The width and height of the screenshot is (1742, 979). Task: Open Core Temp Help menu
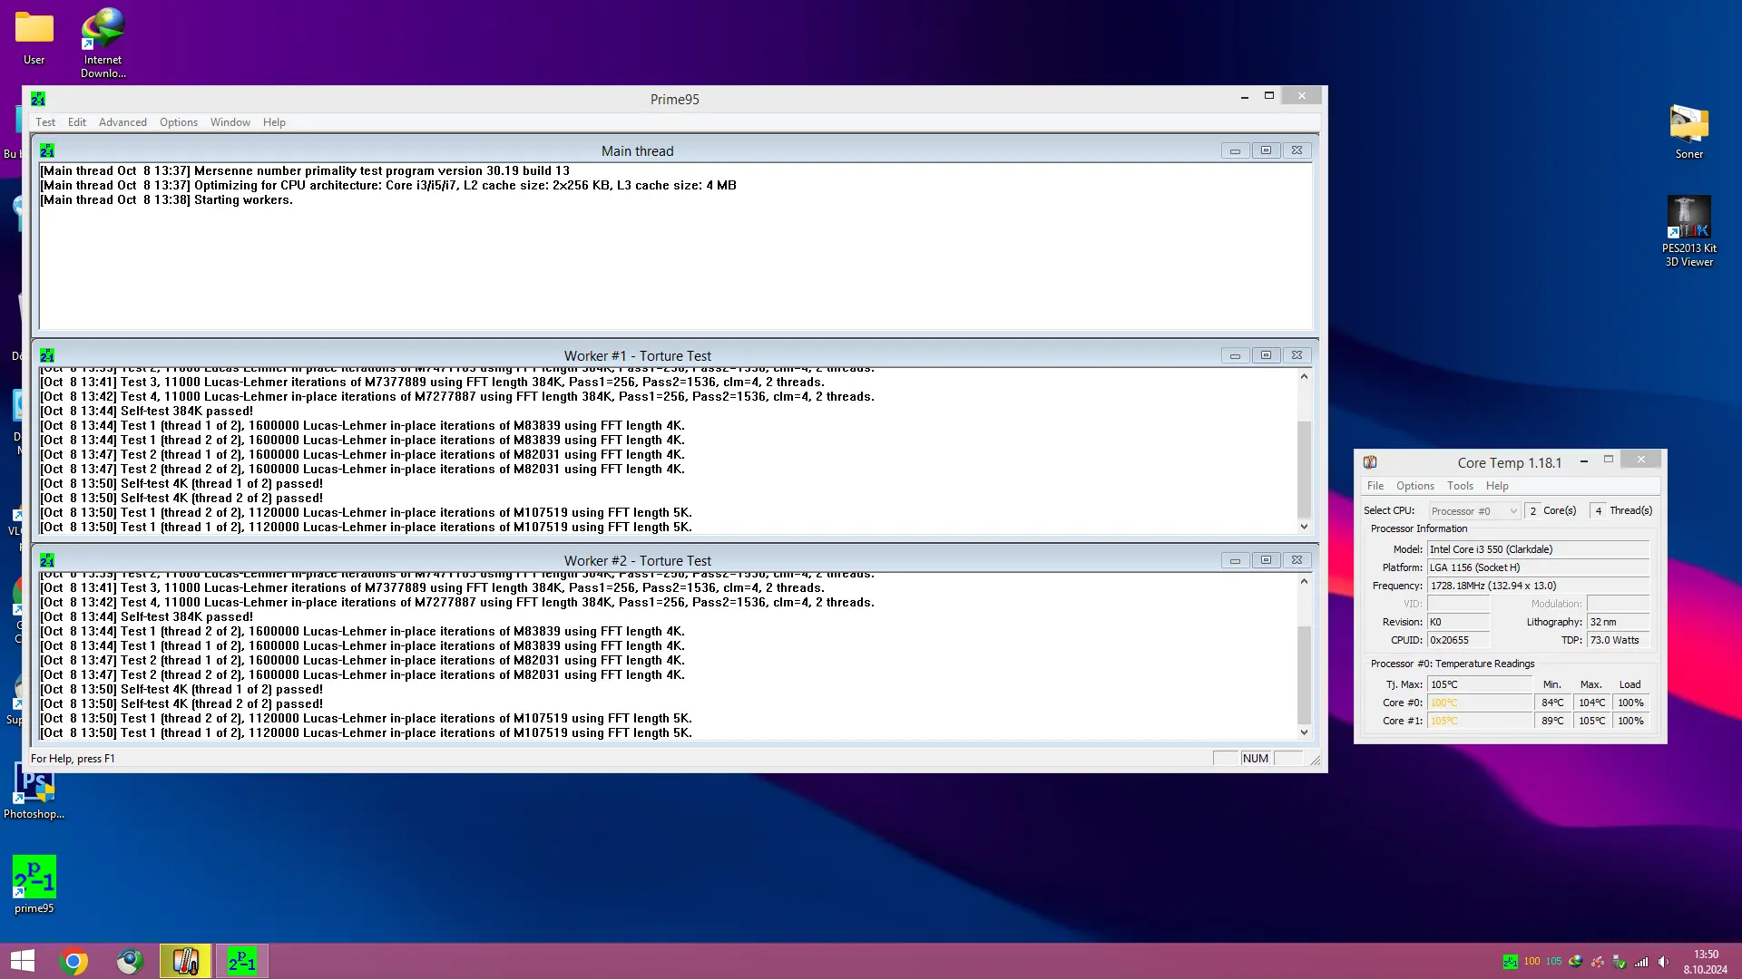coord(1497,486)
